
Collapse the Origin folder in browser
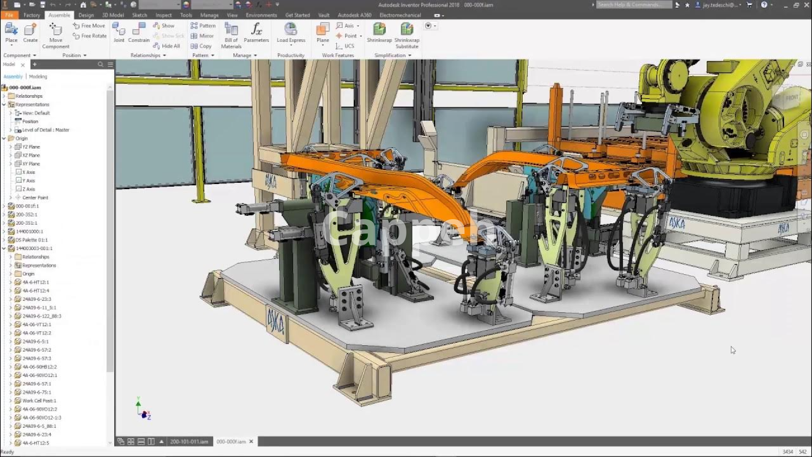click(4, 138)
